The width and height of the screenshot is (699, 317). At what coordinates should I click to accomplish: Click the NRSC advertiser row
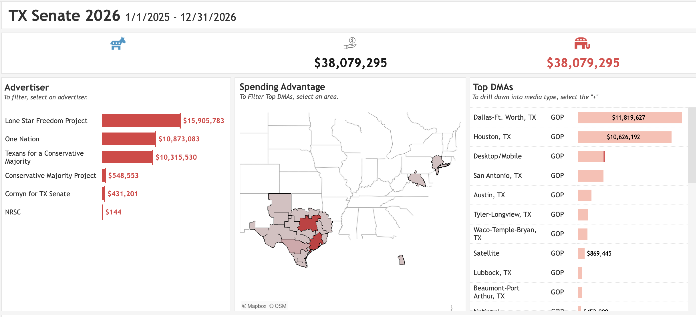13,212
